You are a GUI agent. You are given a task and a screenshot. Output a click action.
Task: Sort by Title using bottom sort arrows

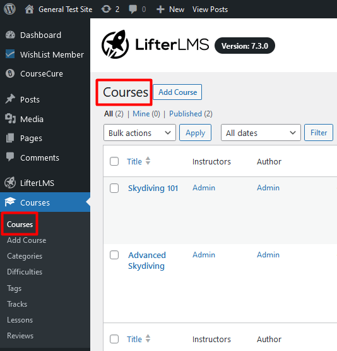148,338
